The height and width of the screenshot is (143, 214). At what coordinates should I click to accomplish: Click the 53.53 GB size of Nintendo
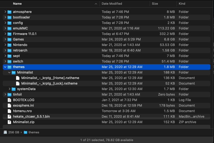click(167, 45)
